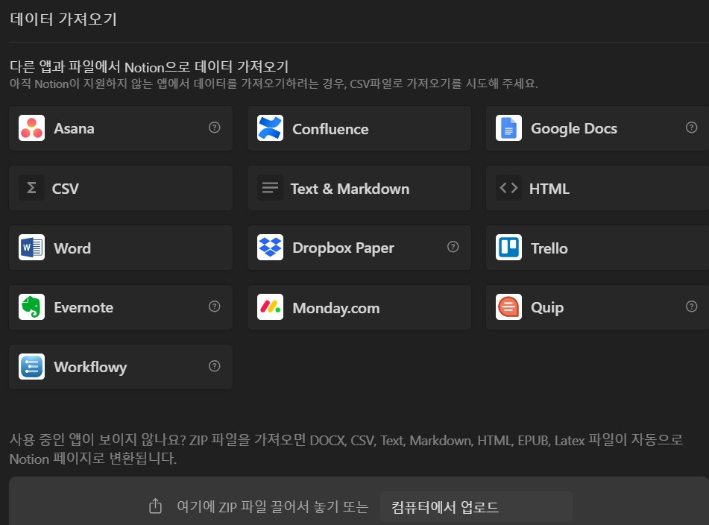Click the Evernote elephant icon
Screen dimensions: 709x525
[31, 307]
